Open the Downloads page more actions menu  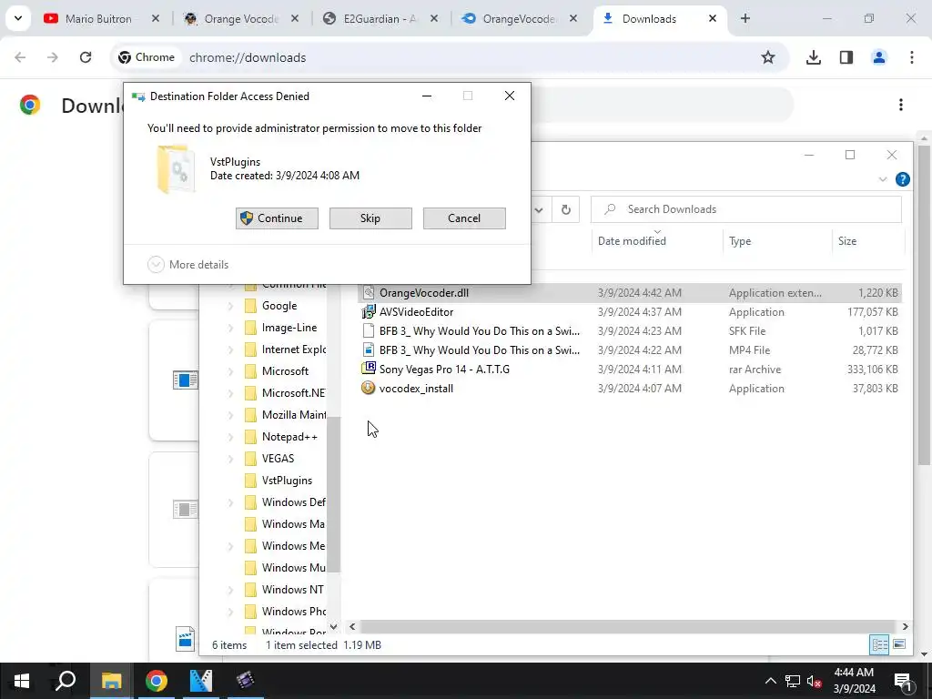[x=901, y=105]
